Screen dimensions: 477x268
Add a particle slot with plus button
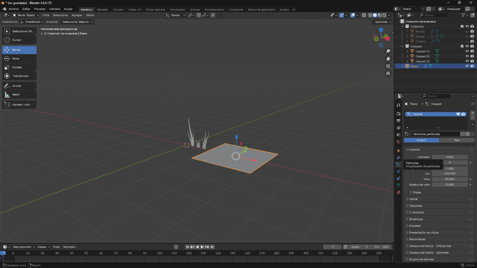472,113
